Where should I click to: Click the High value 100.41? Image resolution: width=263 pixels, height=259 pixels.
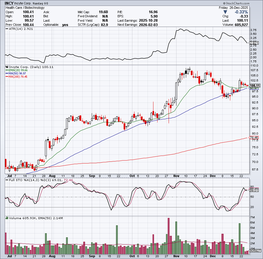pyautogui.click(x=28, y=16)
